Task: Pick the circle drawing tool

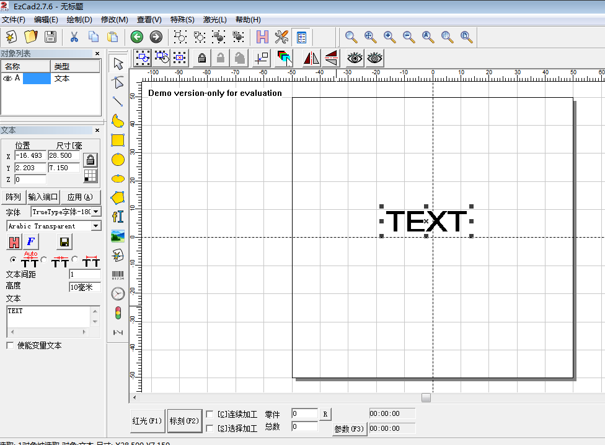Action: click(x=118, y=160)
